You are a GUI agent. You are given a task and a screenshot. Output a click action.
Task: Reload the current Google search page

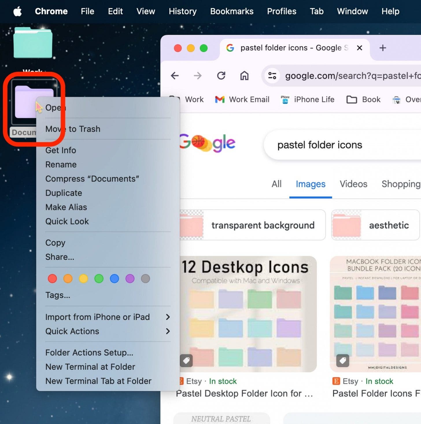pyautogui.click(x=221, y=76)
